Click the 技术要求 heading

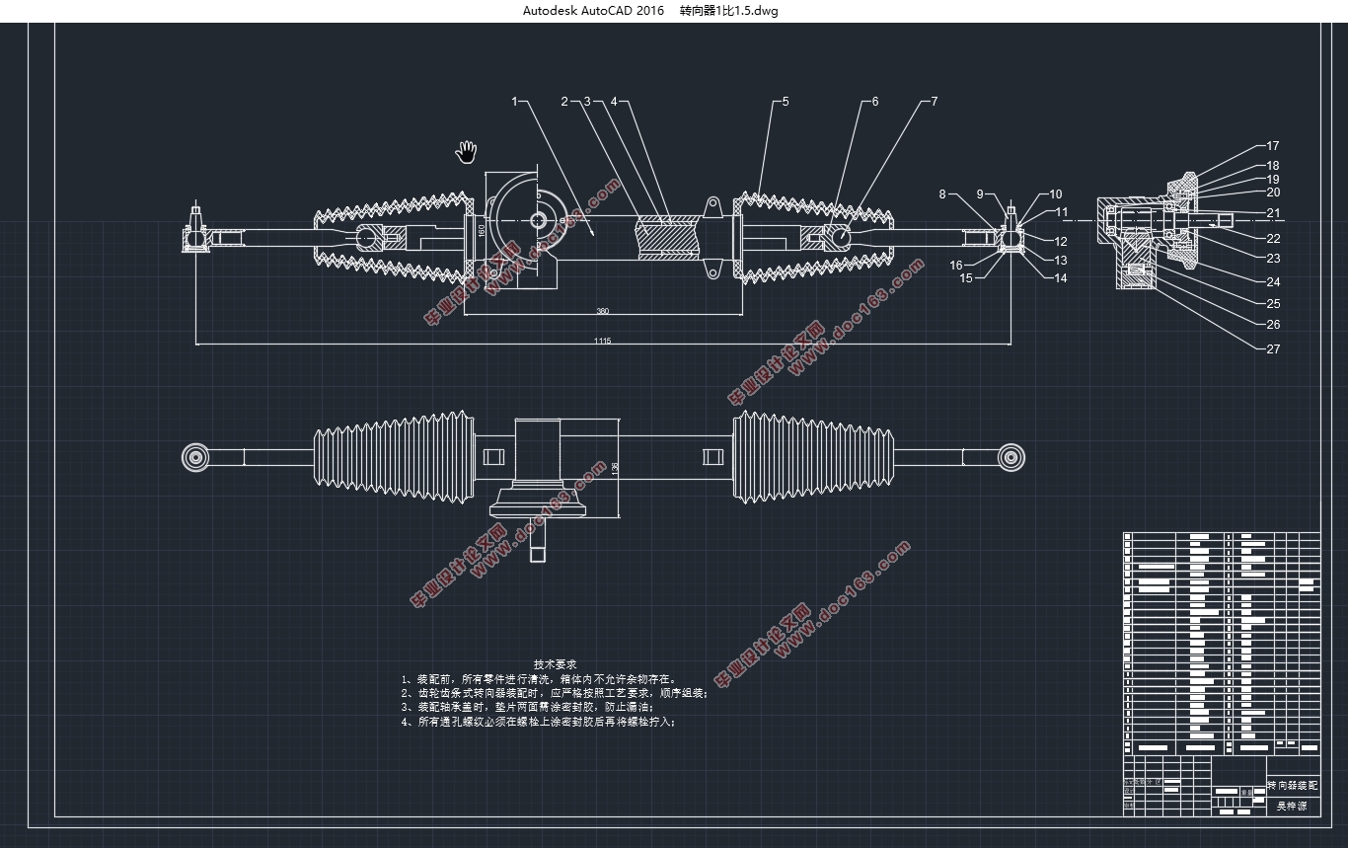(x=556, y=665)
